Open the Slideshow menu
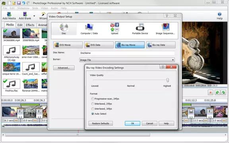Screen dimensions: 229x143 click(x=23, y=8)
